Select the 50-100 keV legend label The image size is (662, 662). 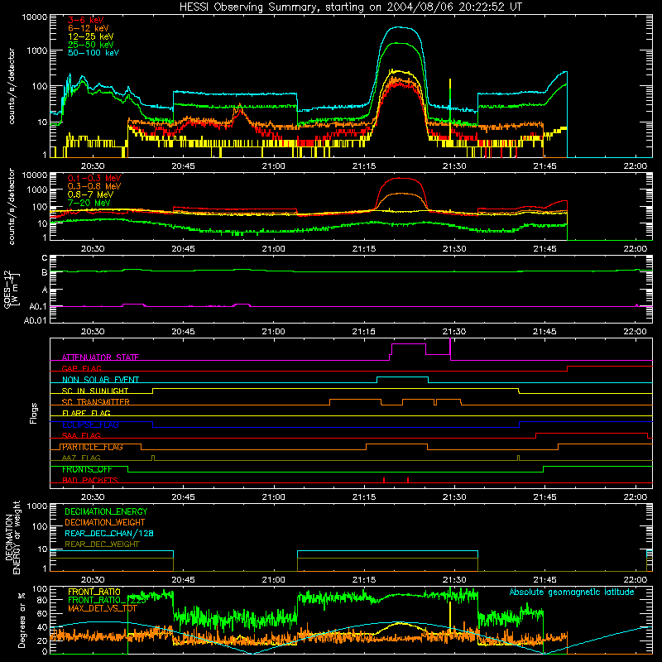[x=94, y=53]
